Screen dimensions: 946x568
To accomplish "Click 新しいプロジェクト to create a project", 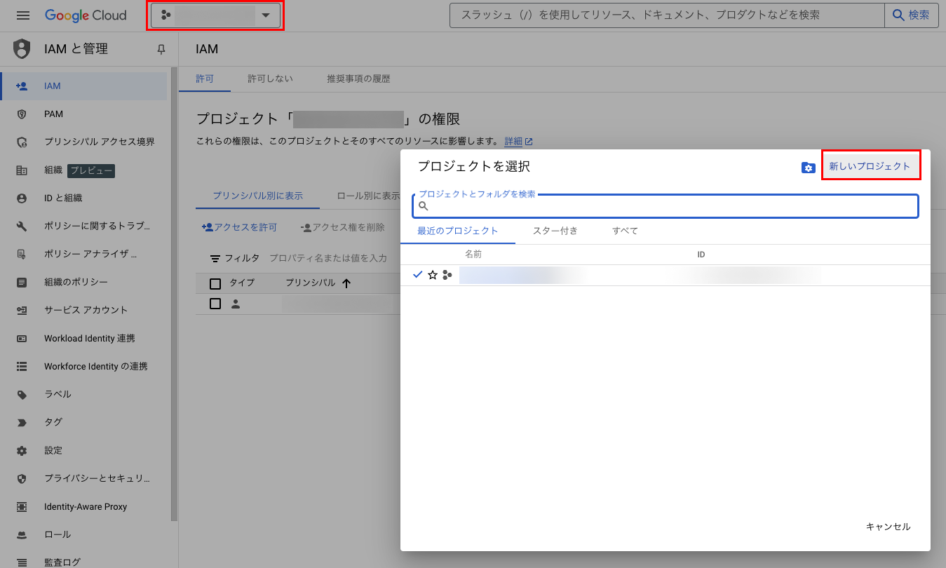I will tap(871, 165).
